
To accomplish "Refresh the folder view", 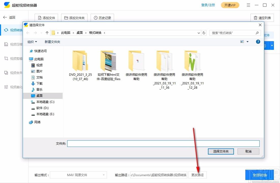I will (x=204, y=33).
